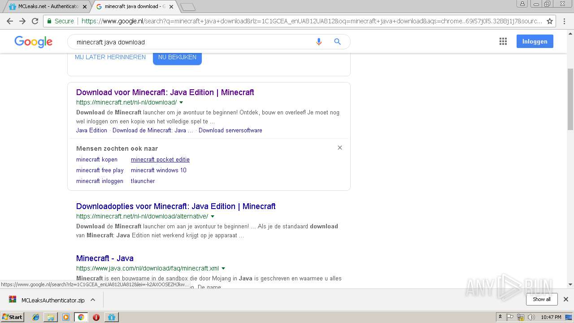Image resolution: width=574 pixels, height=323 pixels.
Task: Click the 'NU BEKIJKEN' button
Action: tap(177, 57)
